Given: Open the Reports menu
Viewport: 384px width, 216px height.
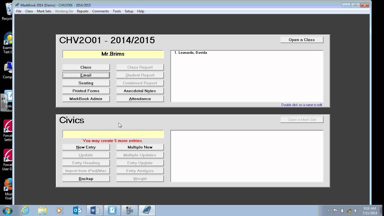Looking at the screenshot, I should tap(82, 11).
